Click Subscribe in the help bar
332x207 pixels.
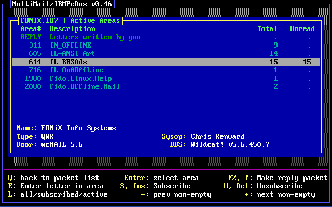(x=172, y=186)
